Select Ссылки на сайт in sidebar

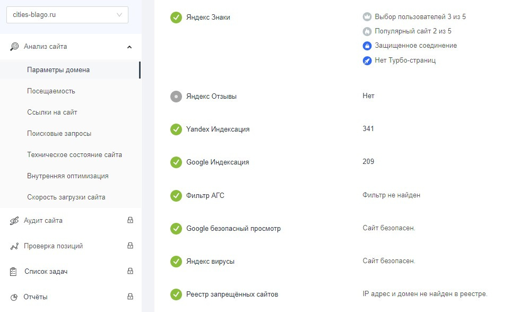[x=52, y=112]
